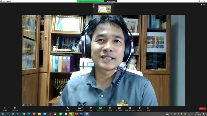
Task: Click the taskbar clock and date
Action: [x=198, y=114]
